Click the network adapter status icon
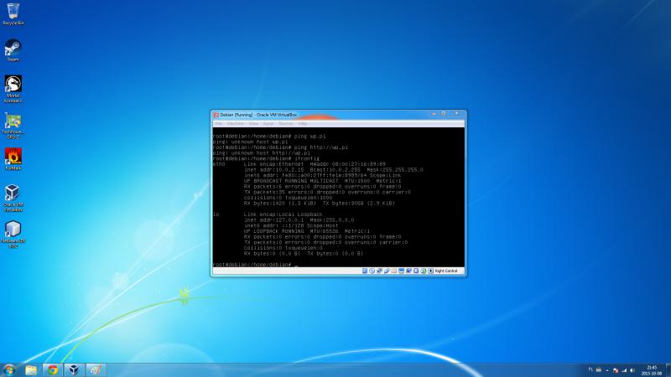The height and width of the screenshot is (377, 671). 381,271
